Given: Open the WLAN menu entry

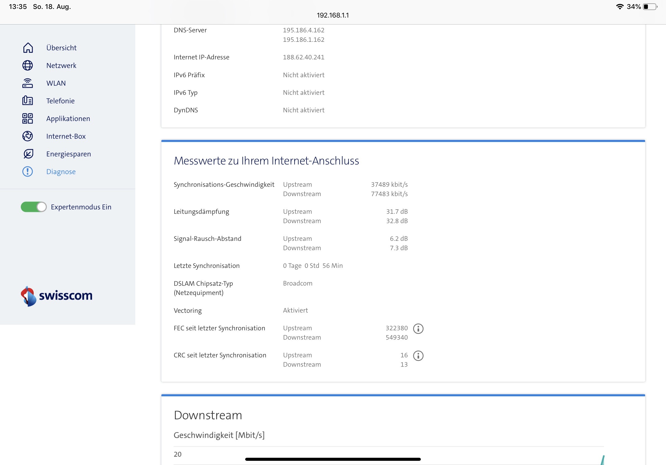Looking at the screenshot, I should tap(56, 83).
